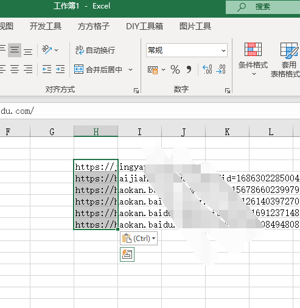
Task: Click 合并后居中 merge button
Action: pos(99,69)
